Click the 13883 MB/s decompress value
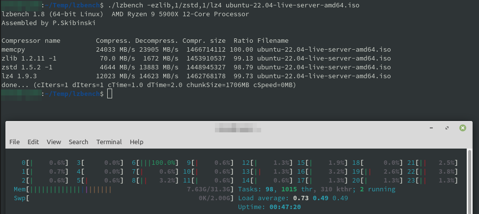This screenshot has width=479, height=214. [158, 67]
